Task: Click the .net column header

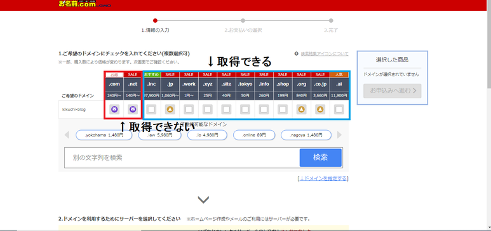Action: click(x=133, y=84)
